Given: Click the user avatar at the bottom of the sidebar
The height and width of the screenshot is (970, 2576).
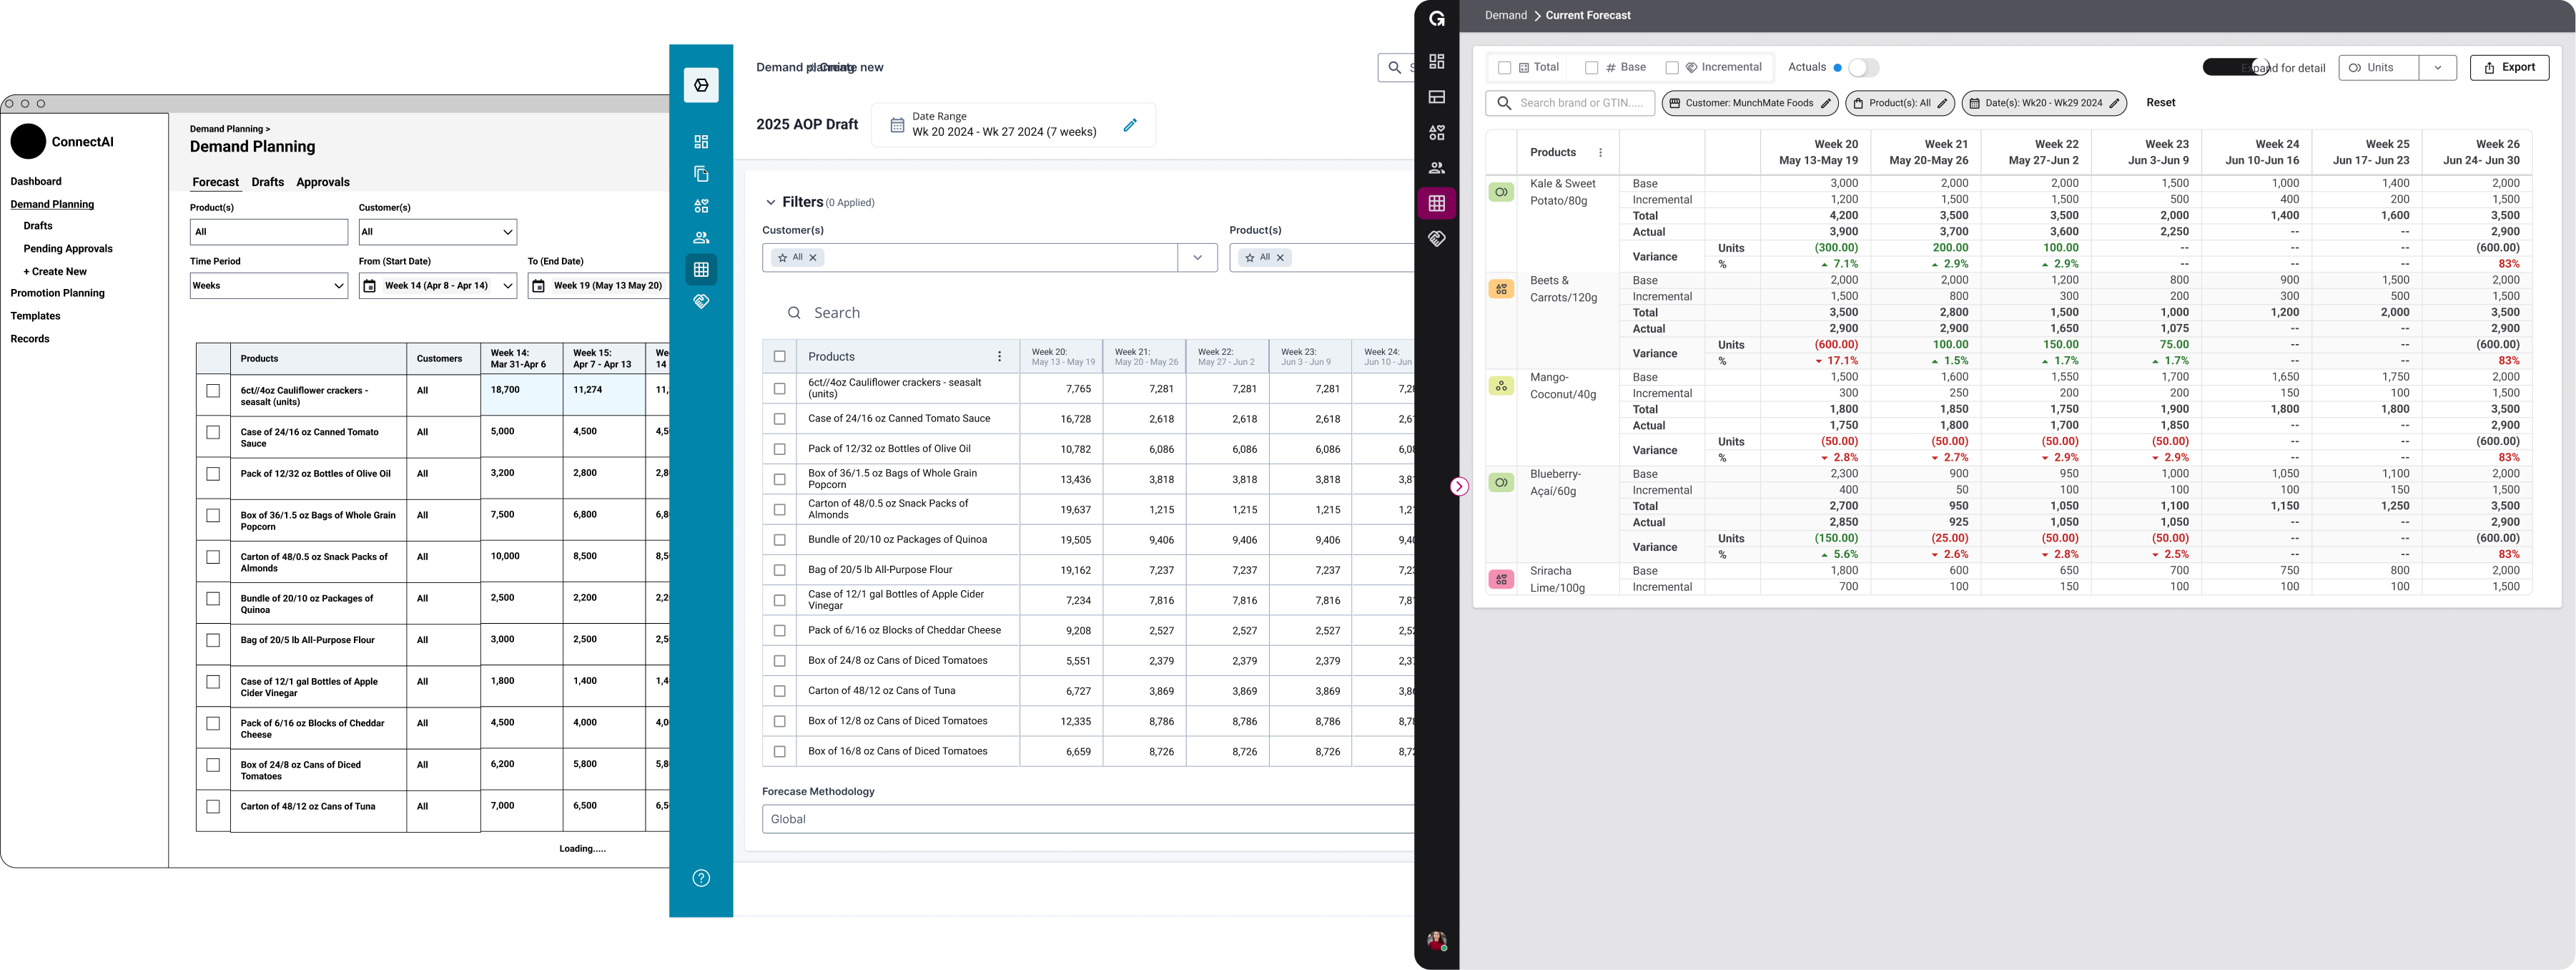Looking at the screenshot, I should 1436,941.
